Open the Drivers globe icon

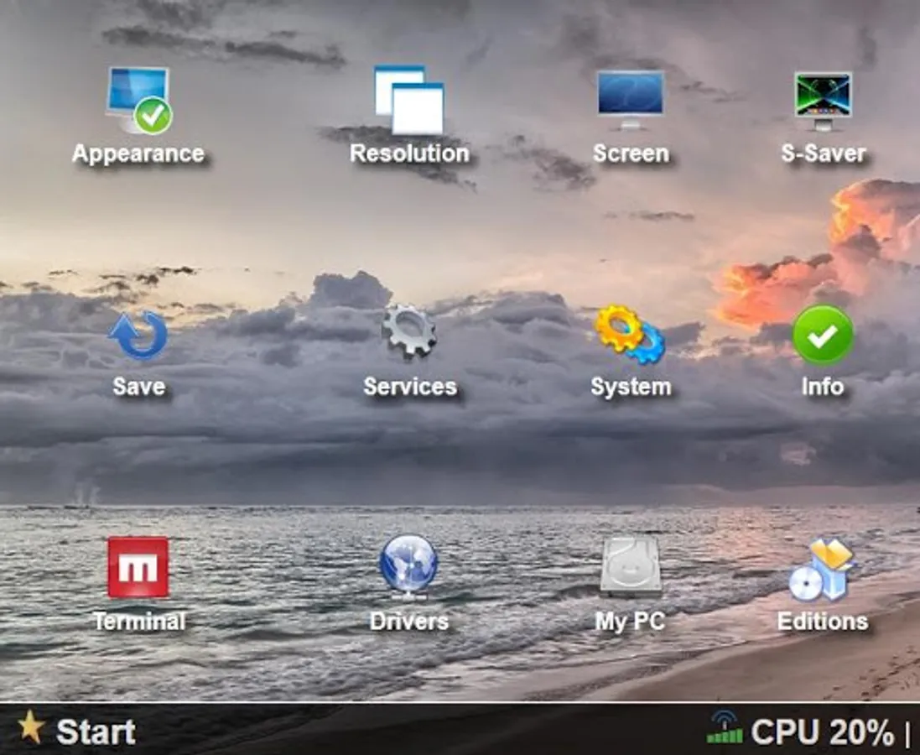pyautogui.click(x=409, y=566)
